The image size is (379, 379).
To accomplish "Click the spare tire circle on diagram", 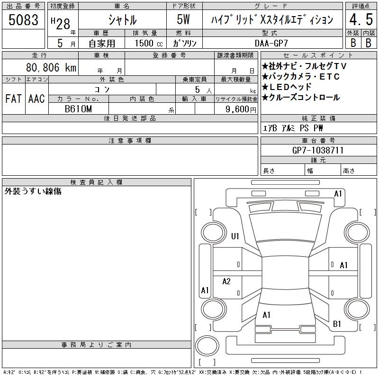I will [x=207, y=346].
